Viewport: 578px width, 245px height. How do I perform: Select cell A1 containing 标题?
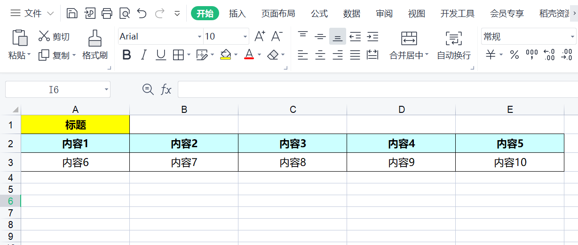coord(75,125)
